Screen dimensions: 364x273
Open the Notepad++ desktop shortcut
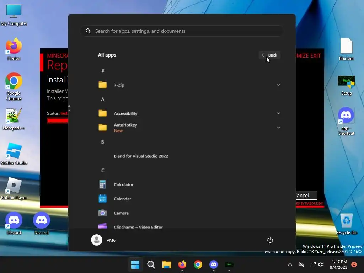14,119
